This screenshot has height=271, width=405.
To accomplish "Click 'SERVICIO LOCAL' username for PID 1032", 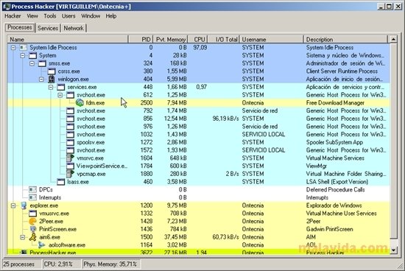I will tap(264, 135).
